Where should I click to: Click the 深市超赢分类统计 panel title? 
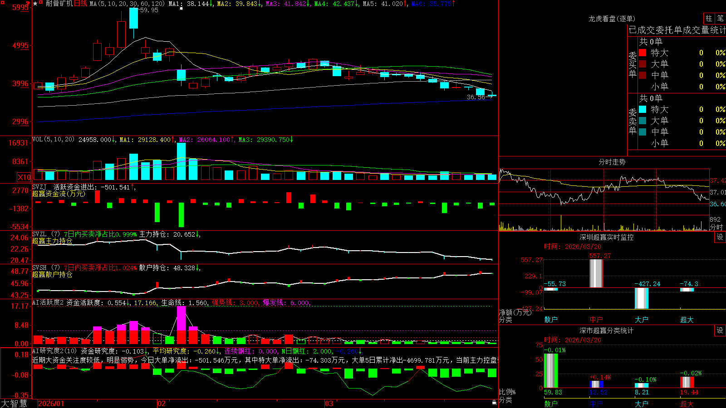pos(607,330)
